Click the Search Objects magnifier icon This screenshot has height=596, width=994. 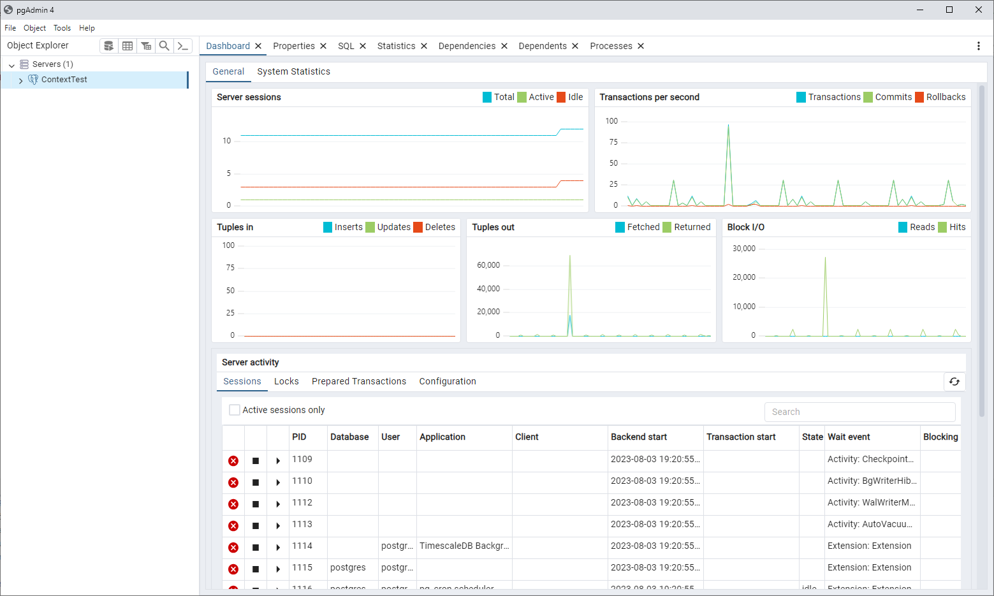click(164, 46)
